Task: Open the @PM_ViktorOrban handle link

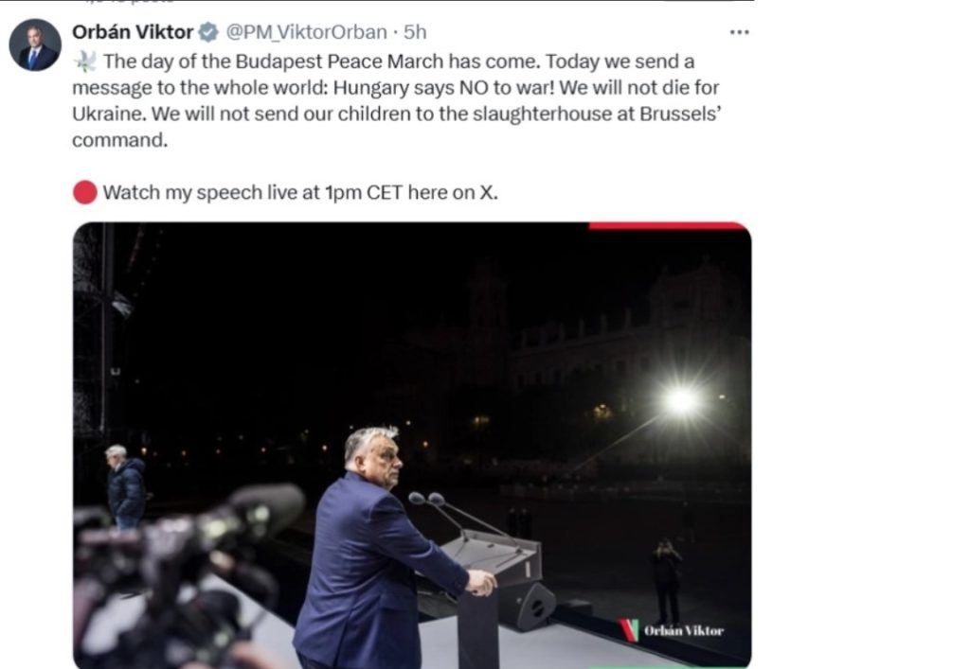Action: 307,32
